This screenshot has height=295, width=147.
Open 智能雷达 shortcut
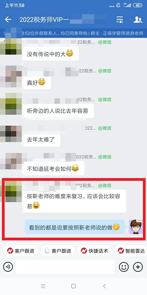(x=131, y=251)
